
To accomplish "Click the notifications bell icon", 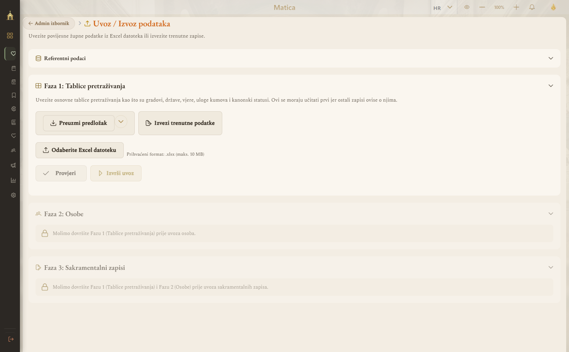I will [x=532, y=7].
